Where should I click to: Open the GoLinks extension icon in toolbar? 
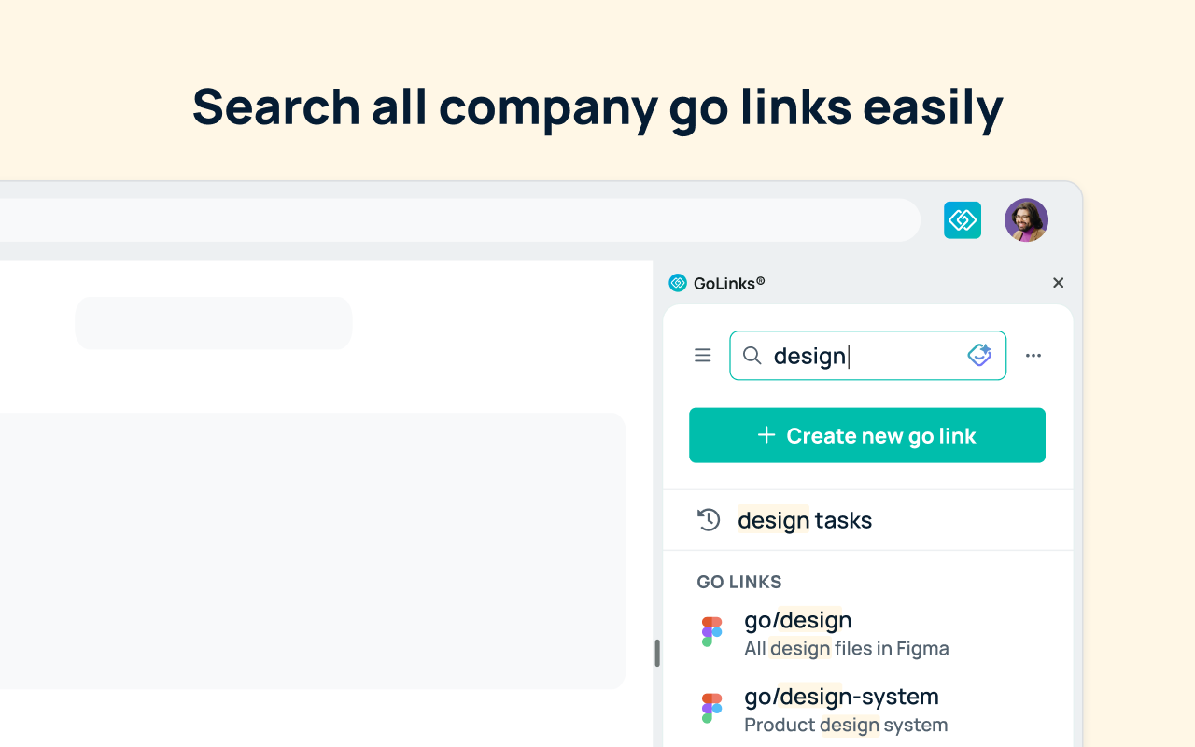963,220
